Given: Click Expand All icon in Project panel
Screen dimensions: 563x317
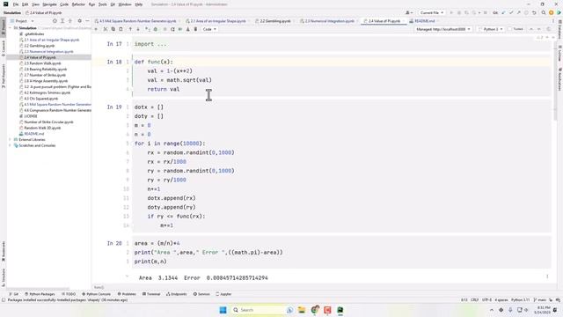Looking at the screenshot, I should coord(62,21).
